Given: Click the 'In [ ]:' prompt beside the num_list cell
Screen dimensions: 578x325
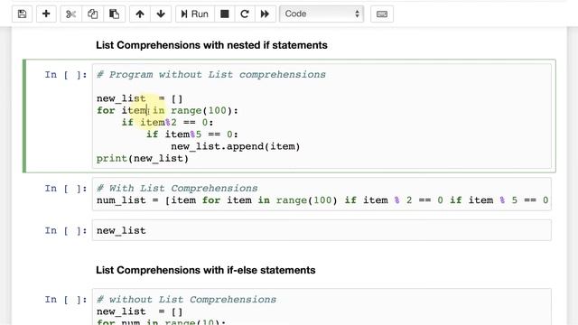Looking at the screenshot, I should (66, 189).
